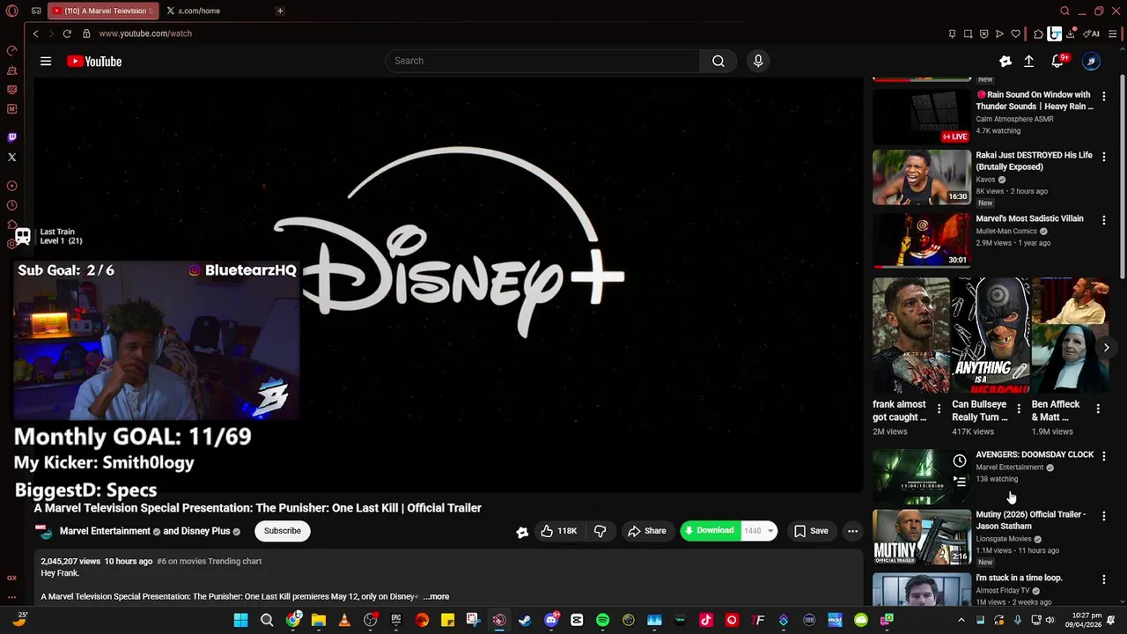Open the Twitch icon in the Opera sidebar

click(11, 137)
